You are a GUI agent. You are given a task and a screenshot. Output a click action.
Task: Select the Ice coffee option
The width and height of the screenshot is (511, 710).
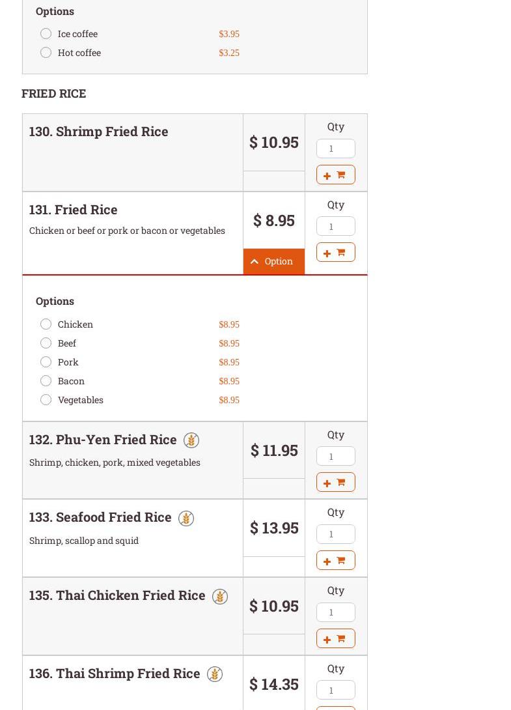[x=46, y=34]
